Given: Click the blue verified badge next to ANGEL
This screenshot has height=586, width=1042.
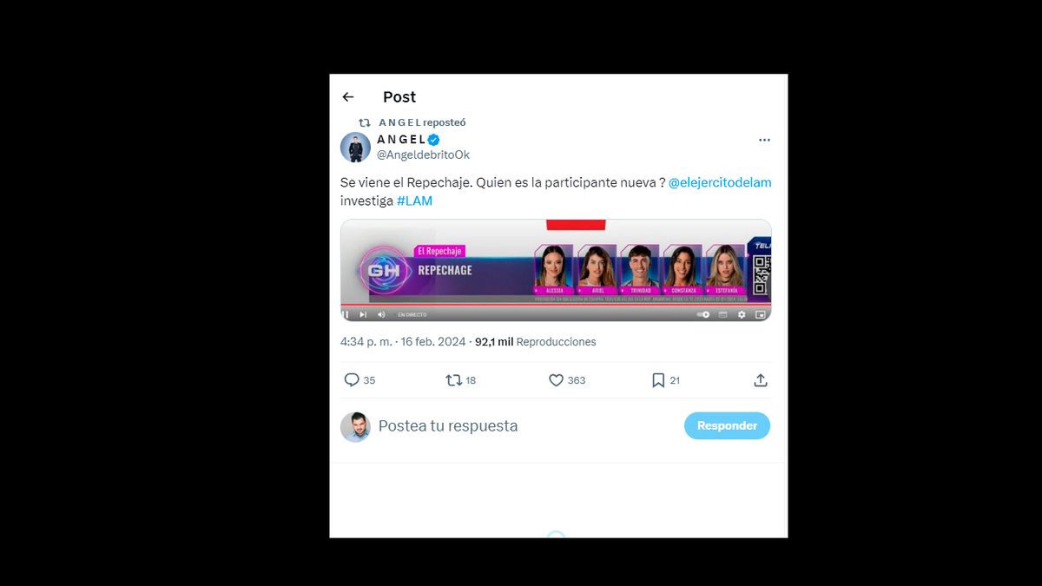Looking at the screenshot, I should tap(433, 140).
